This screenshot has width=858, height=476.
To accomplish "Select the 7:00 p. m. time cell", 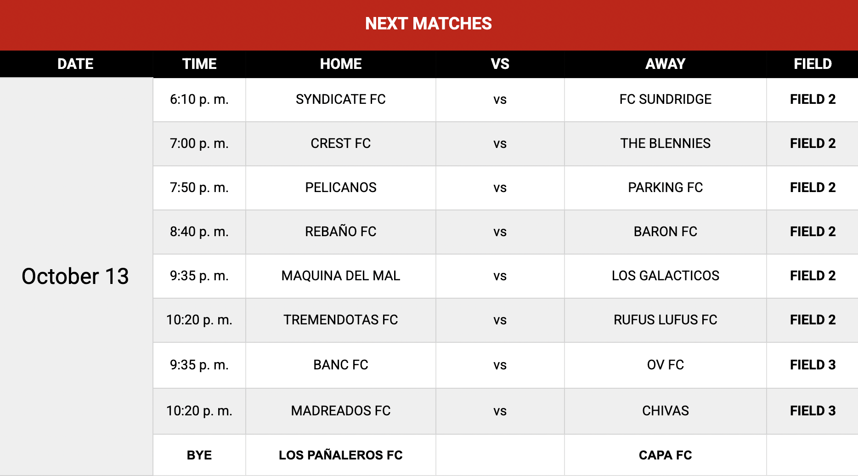I will coord(199,143).
